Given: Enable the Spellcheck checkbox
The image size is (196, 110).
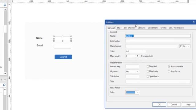Looking at the screenshot, I should coord(148,76).
